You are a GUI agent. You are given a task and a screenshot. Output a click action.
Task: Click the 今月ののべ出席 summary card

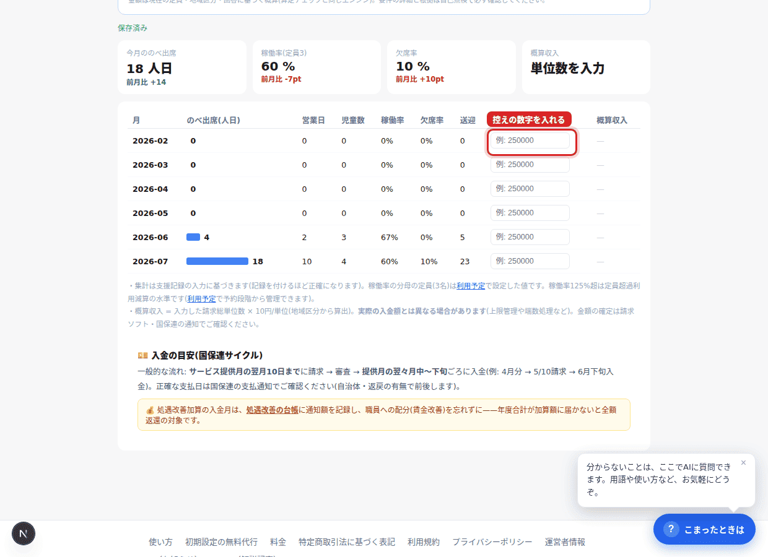182,67
